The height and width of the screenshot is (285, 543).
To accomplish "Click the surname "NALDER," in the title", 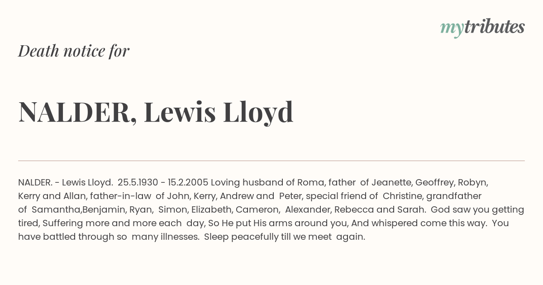I will (x=78, y=113).
